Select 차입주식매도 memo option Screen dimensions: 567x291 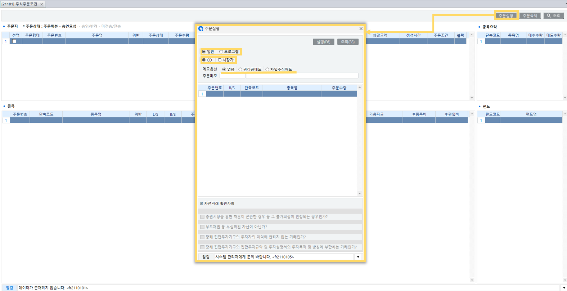tap(267, 69)
